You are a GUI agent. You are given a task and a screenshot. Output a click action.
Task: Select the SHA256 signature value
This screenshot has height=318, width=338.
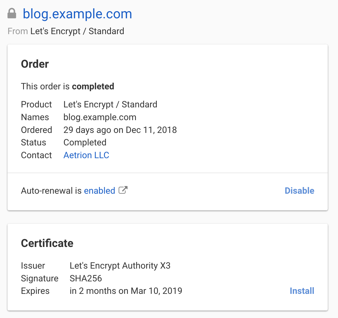(86, 278)
